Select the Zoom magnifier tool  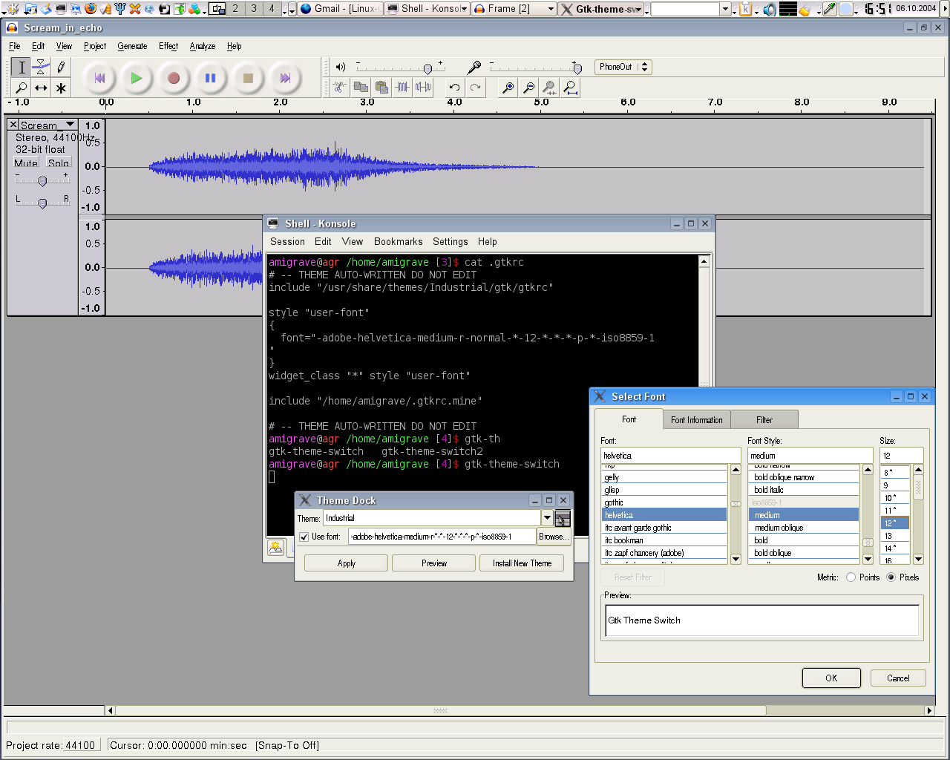[x=22, y=88]
